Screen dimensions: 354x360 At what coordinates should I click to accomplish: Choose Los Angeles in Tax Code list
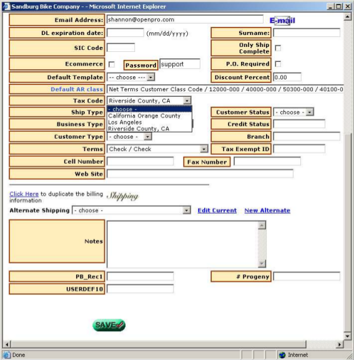[x=149, y=122]
